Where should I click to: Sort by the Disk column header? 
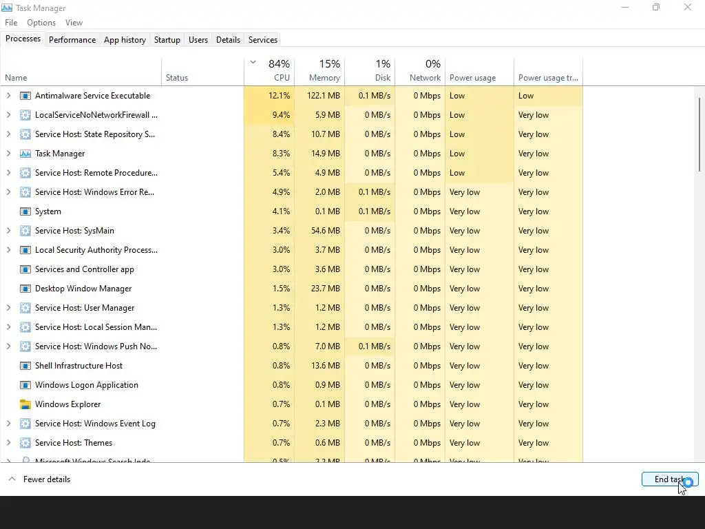point(370,71)
